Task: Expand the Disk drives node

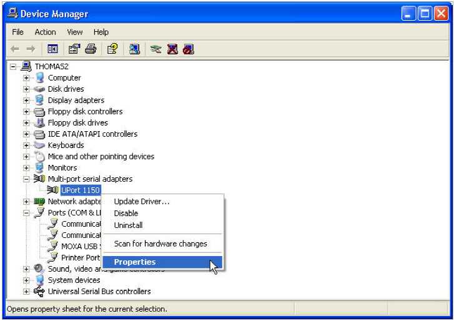Action: [x=27, y=89]
